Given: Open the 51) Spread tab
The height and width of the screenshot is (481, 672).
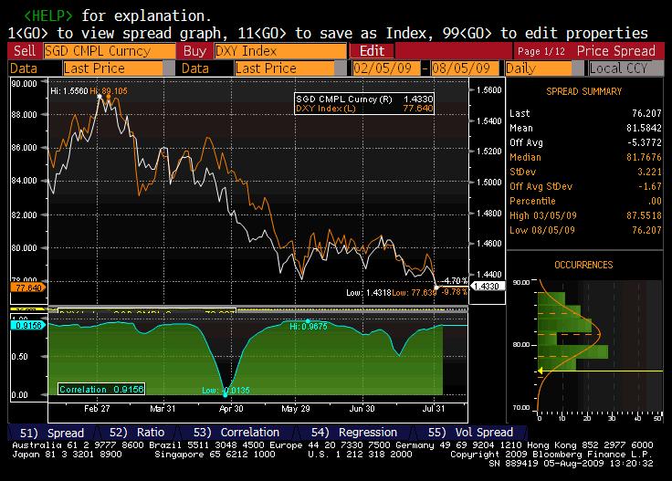Looking at the screenshot, I should [52, 433].
